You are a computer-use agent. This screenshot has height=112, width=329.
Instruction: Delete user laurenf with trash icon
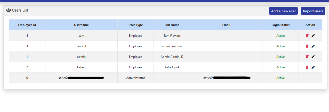(x=307, y=46)
